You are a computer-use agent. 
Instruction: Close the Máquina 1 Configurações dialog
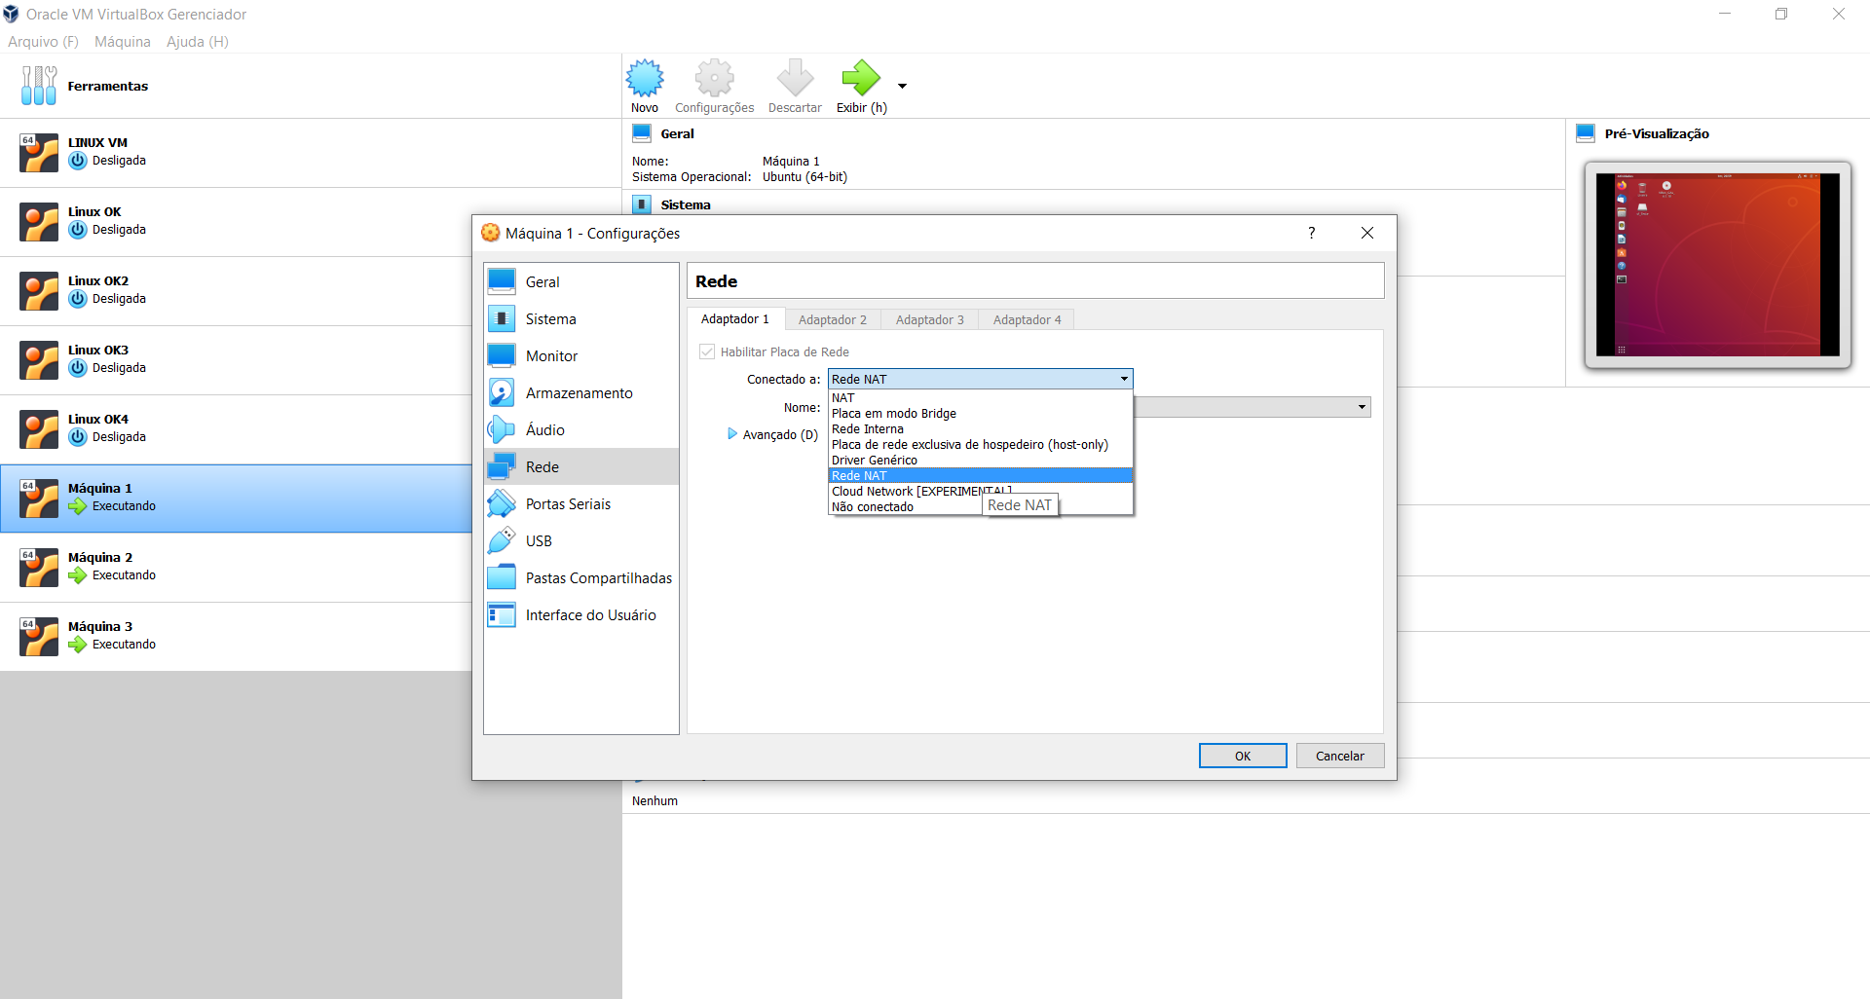point(1367,233)
